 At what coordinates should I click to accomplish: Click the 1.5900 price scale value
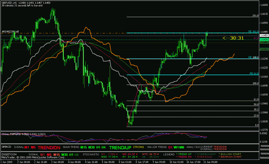pos(264,112)
